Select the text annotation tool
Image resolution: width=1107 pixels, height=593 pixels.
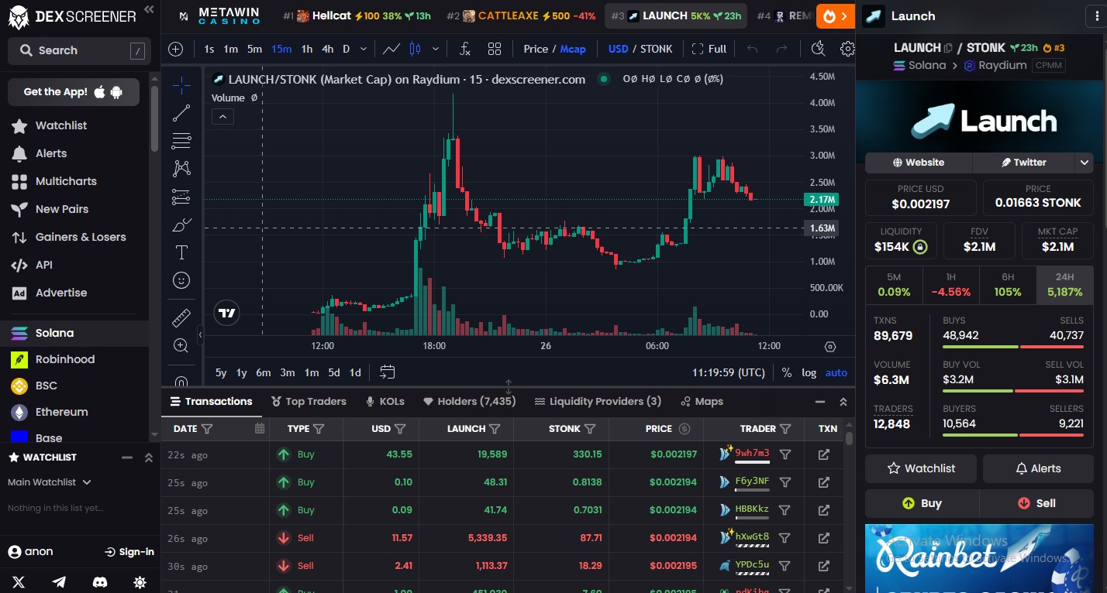181,252
